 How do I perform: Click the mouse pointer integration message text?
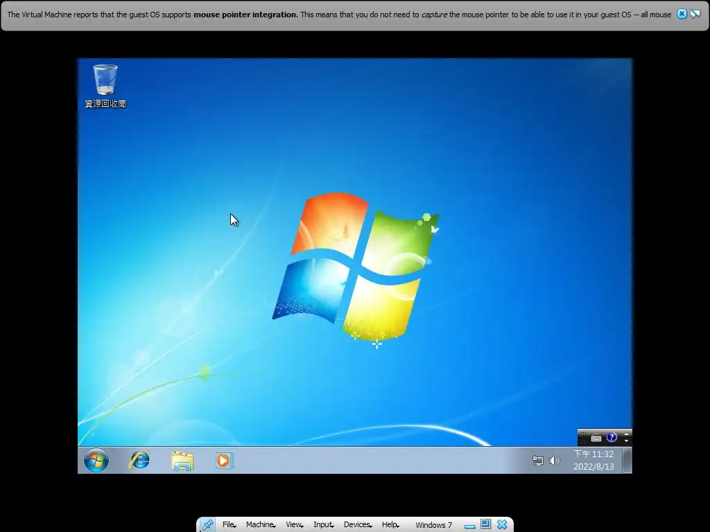pos(339,15)
